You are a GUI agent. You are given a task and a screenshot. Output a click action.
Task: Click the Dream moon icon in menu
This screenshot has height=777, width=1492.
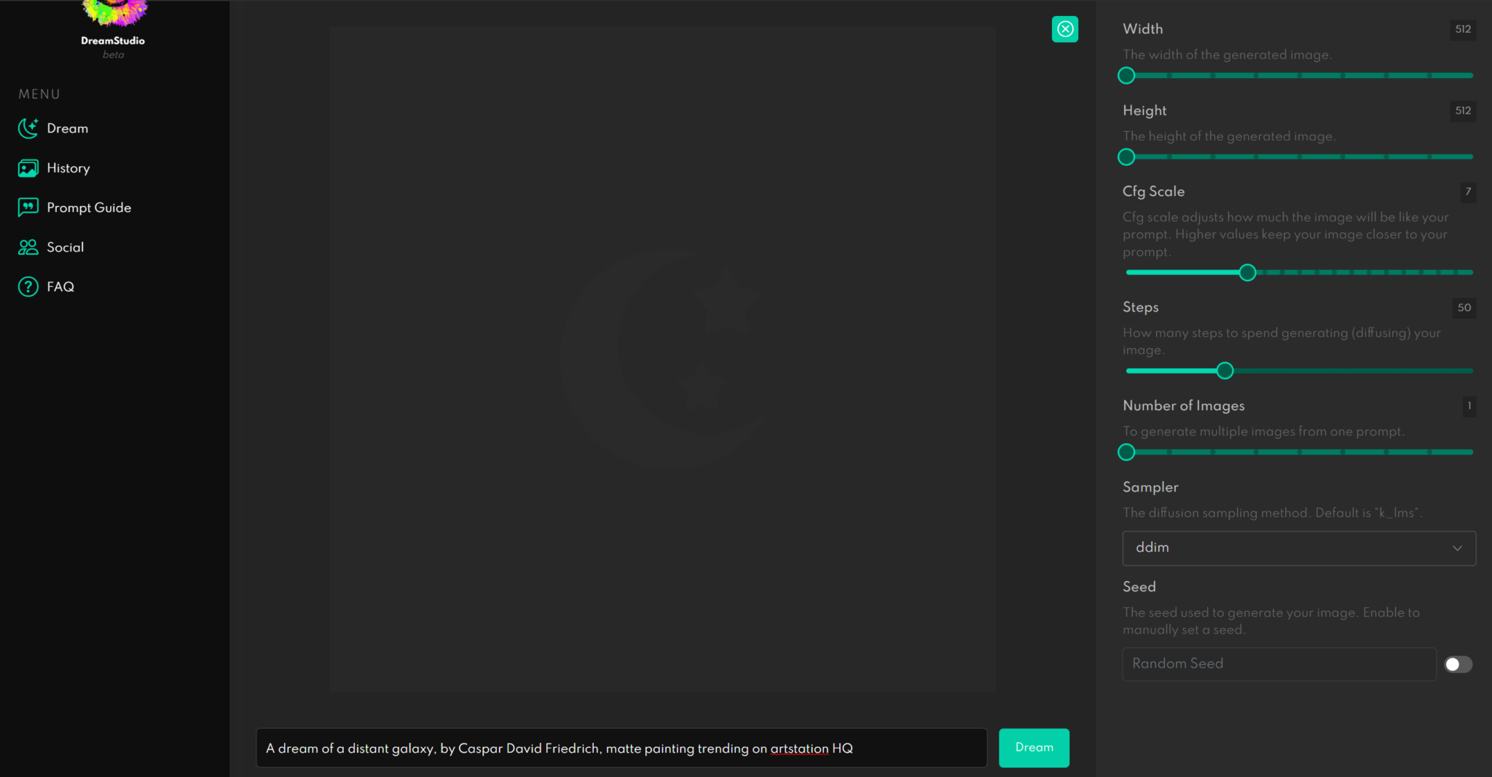(28, 128)
